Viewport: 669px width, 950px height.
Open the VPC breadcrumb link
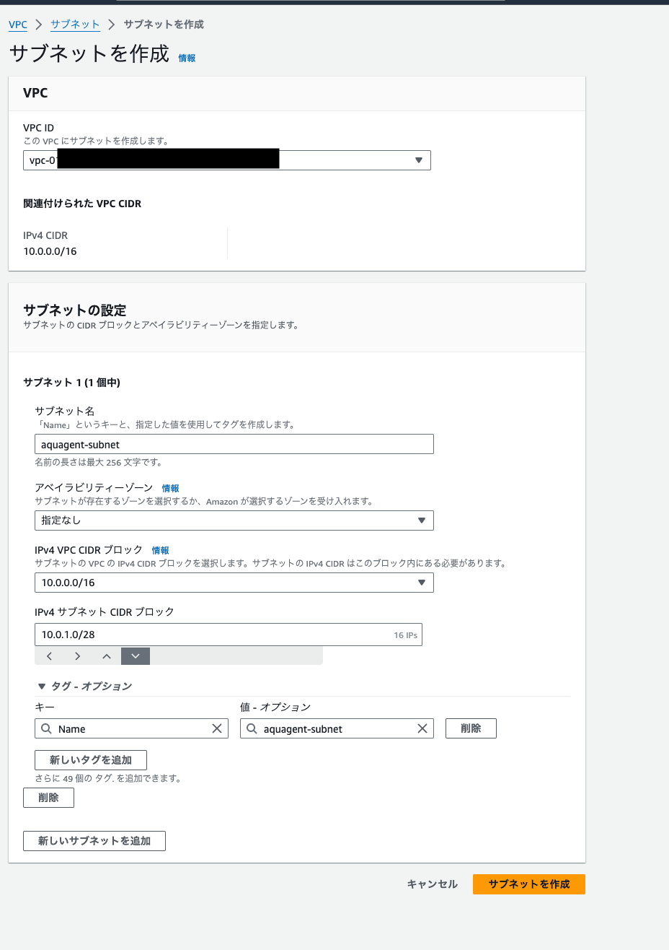[x=18, y=25]
